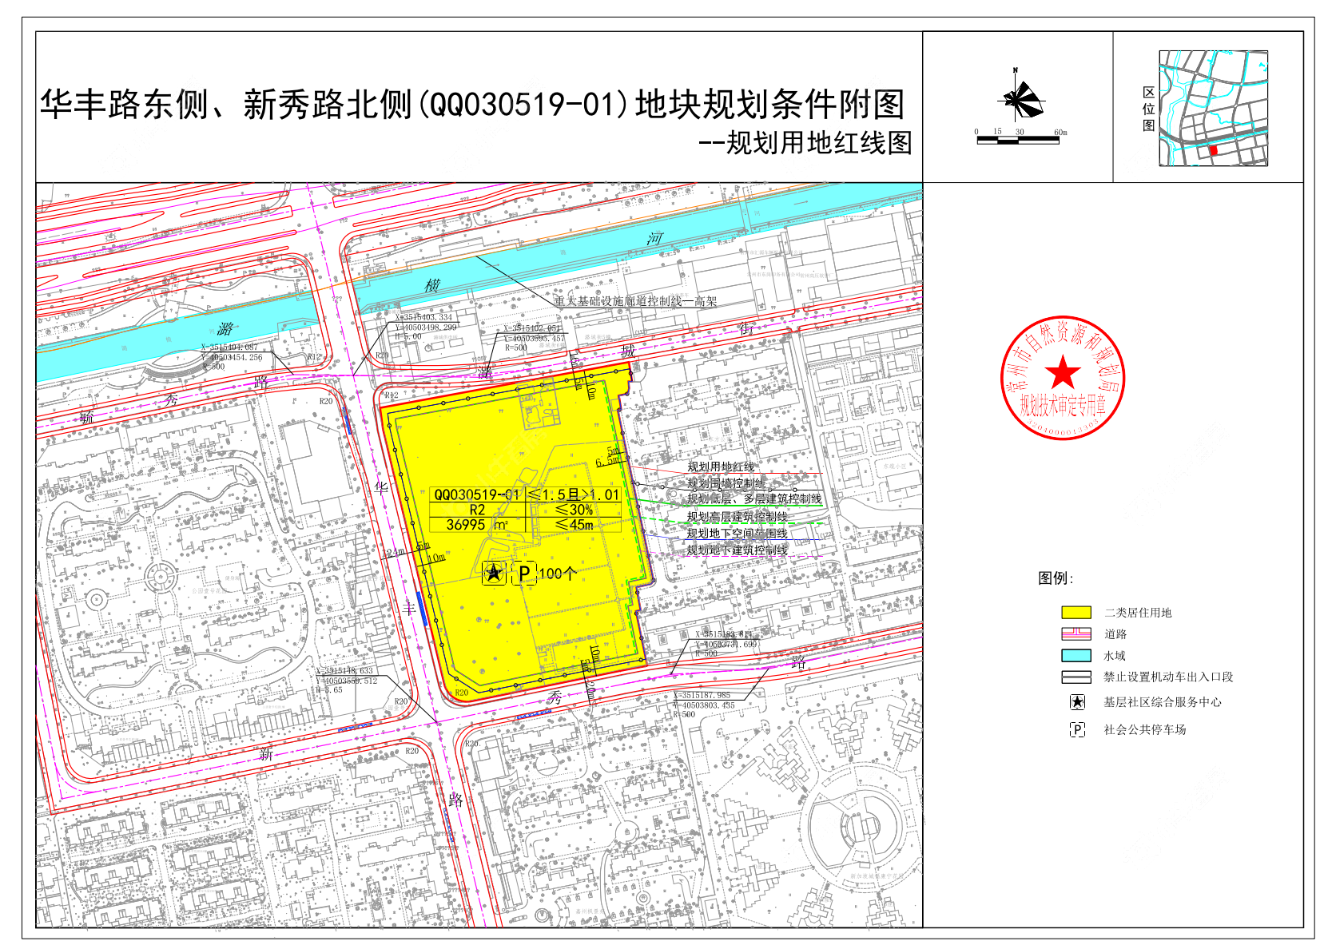1328x945 pixels.
Task: Click the P parking icon in the legend
Action: (1077, 729)
